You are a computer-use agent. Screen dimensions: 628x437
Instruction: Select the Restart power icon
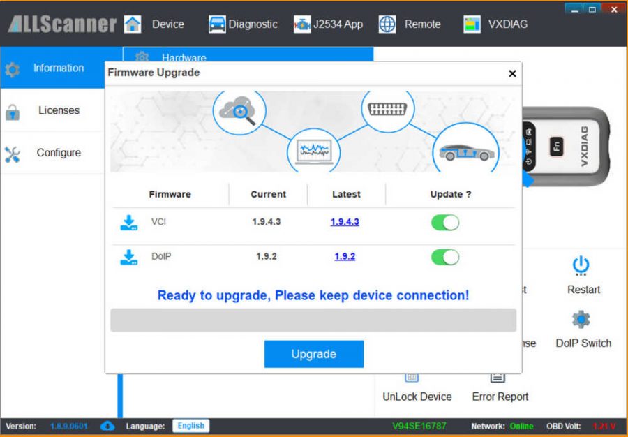point(581,267)
